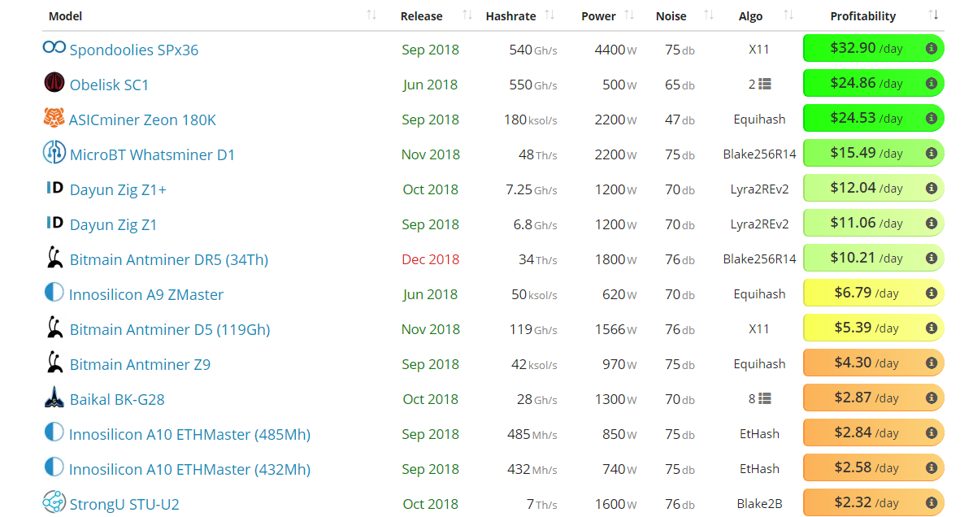Viewport: 973px width, 517px height.
Task: Open info icon on $24.53 profitability
Action: tap(931, 119)
